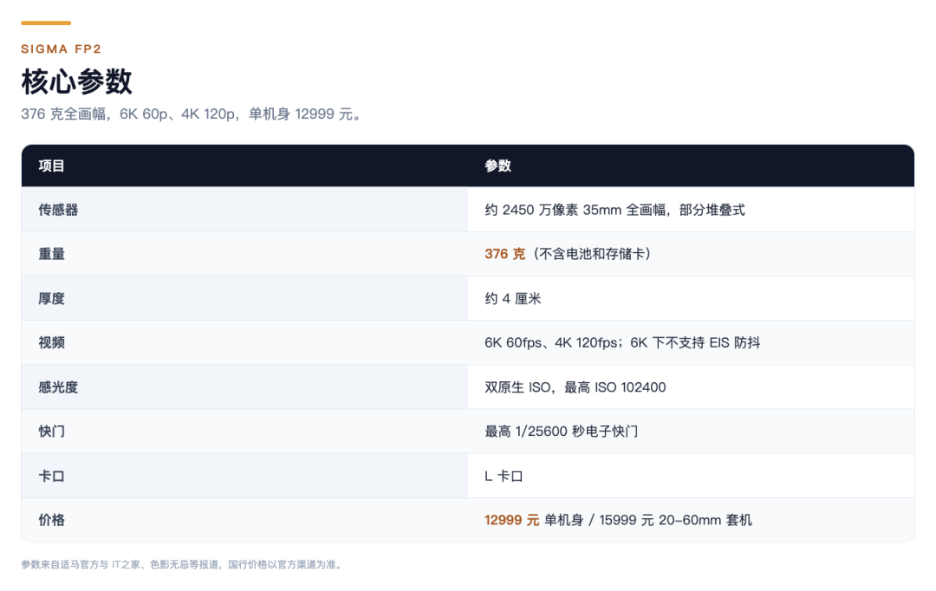This screenshot has height=591, width=936.
Task: Click the 约 4 厘米 cell
Action: point(513,298)
